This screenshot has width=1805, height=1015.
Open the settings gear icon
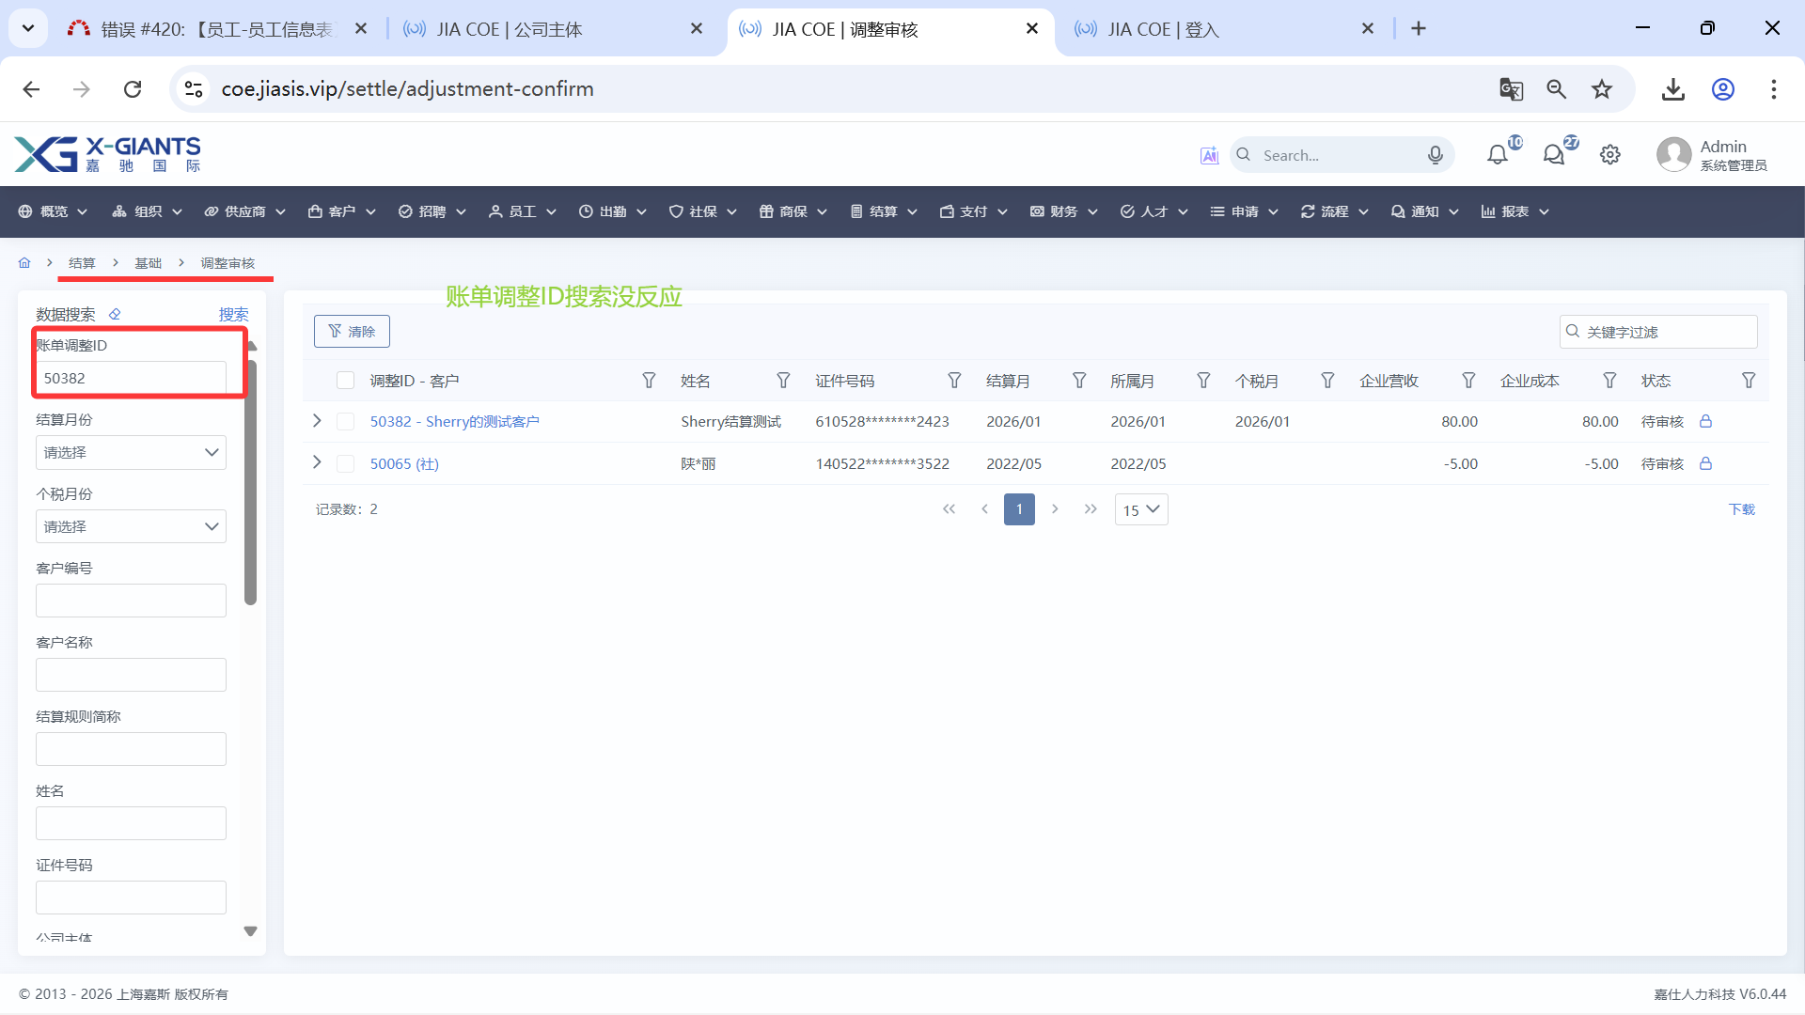point(1610,155)
